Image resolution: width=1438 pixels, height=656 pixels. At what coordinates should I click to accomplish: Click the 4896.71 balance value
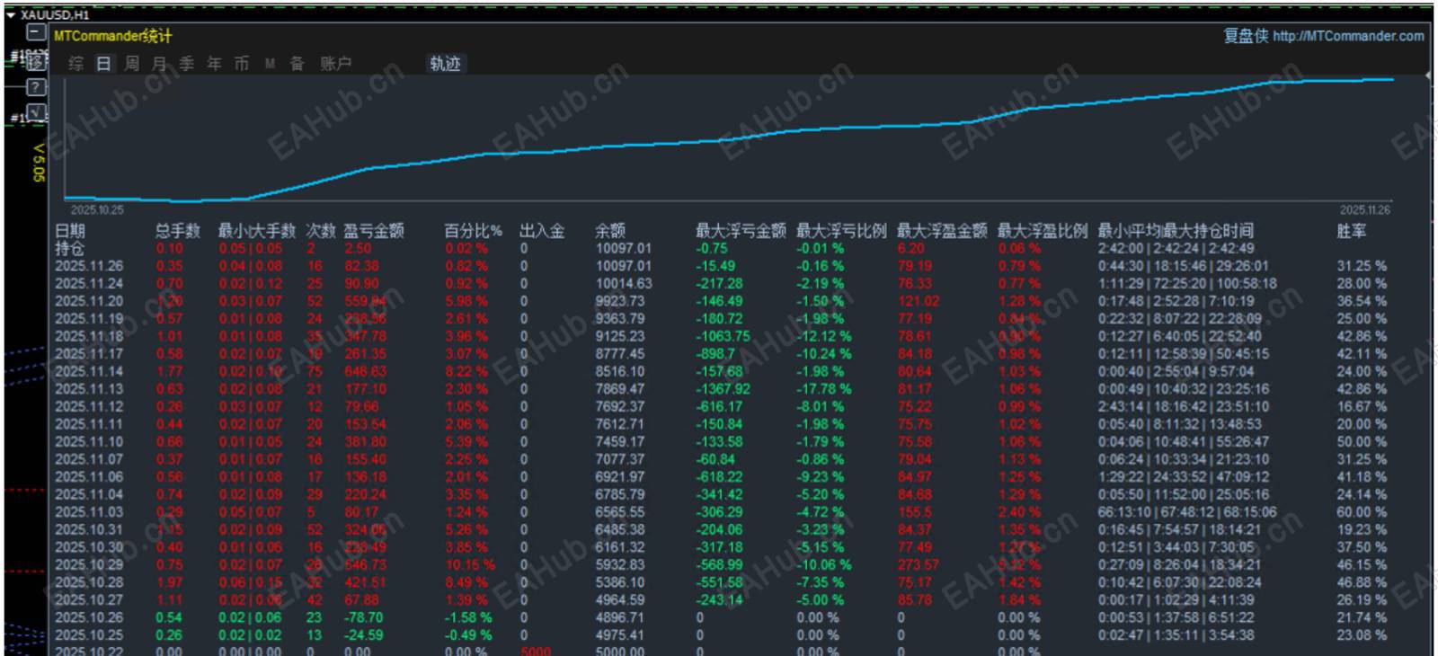(620, 617)
